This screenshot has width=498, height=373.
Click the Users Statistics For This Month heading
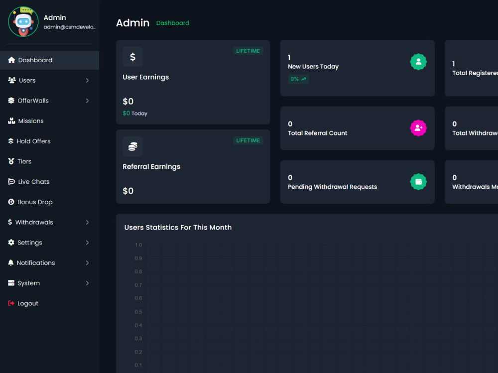178,228
